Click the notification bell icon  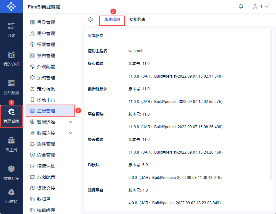click(241, 6)
